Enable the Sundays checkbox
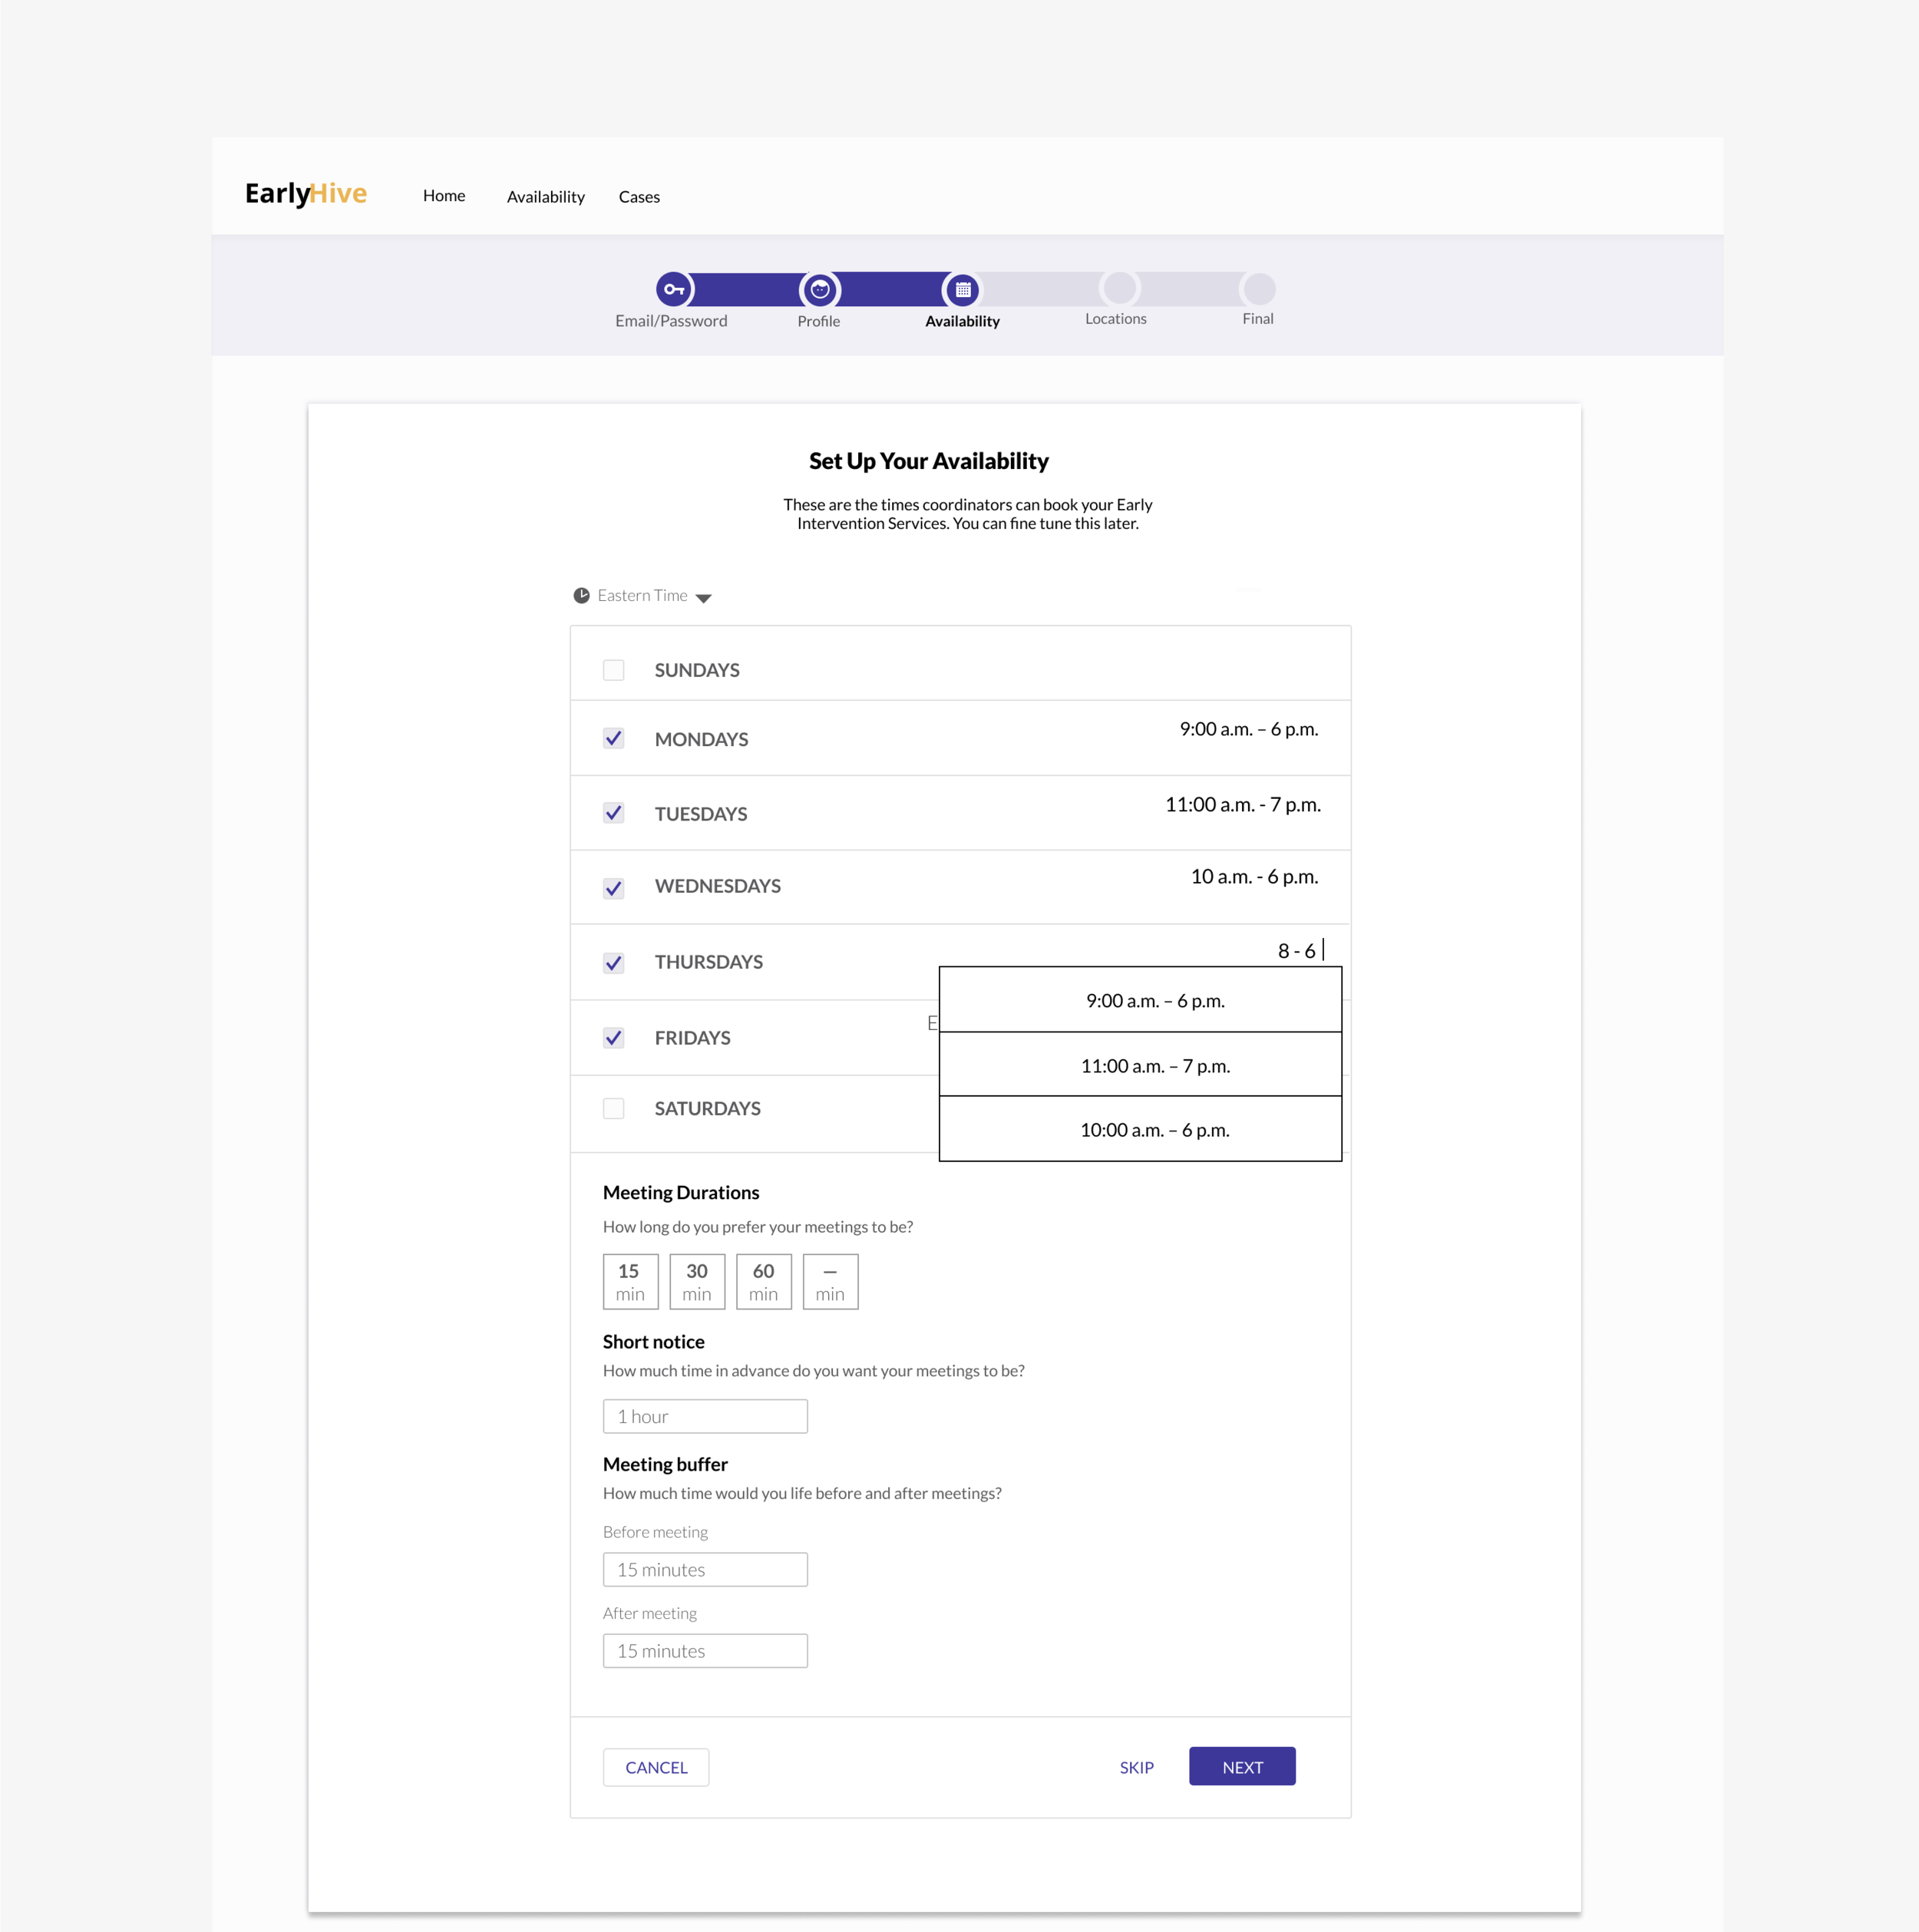Screen dimensions: 1919x1932 (x=614, y=670)
